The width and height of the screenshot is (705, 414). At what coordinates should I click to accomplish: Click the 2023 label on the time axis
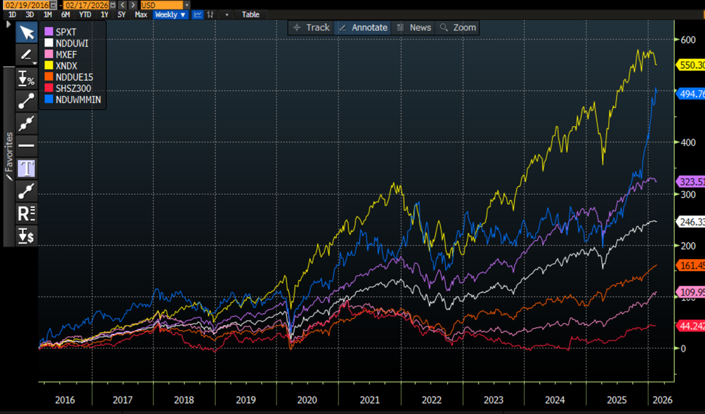coord(493,400)
